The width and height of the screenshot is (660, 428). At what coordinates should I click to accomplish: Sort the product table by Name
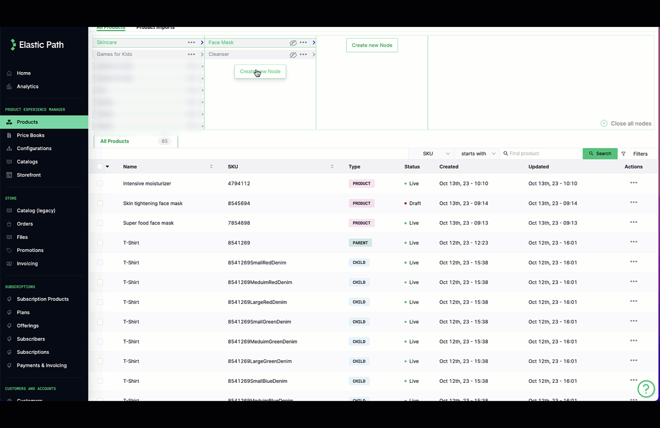211,167
